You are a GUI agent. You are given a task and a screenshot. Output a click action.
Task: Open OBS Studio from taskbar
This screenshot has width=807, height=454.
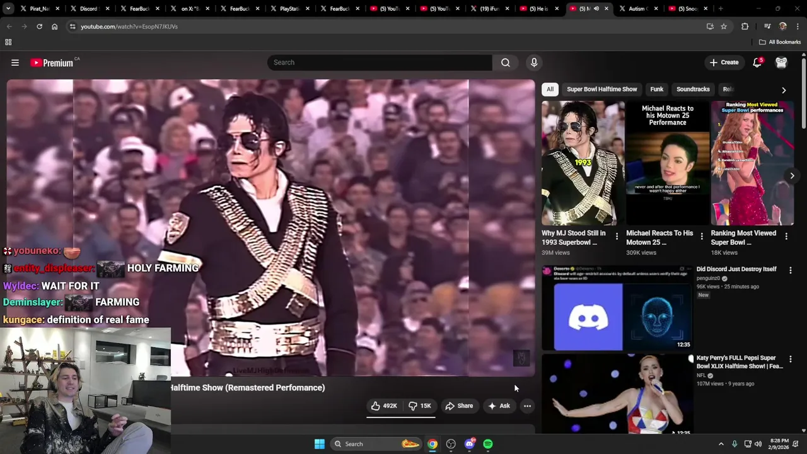coord(451,444)
